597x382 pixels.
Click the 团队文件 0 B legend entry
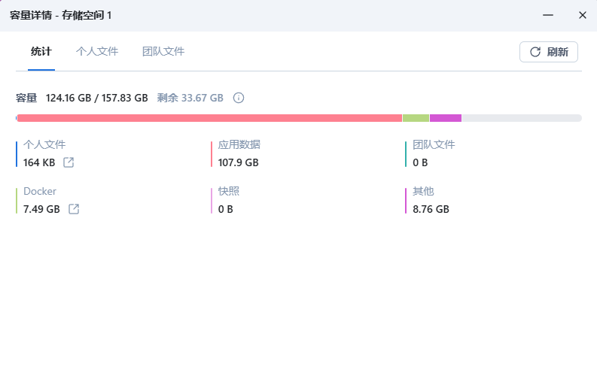coord(434,153)
